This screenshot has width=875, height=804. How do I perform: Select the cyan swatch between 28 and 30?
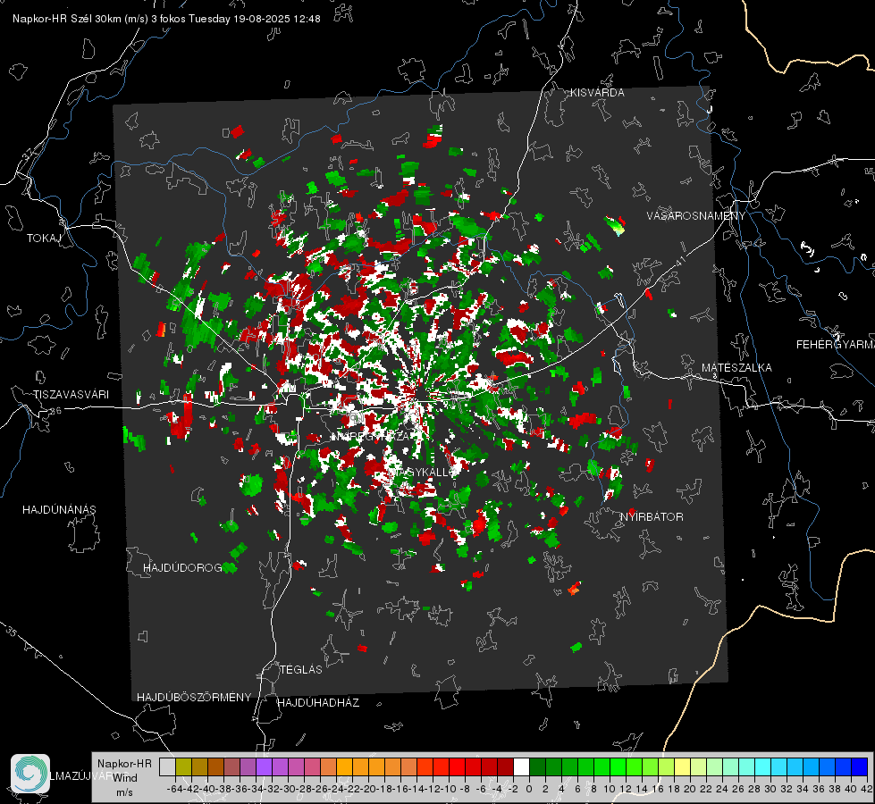point(763,766)
